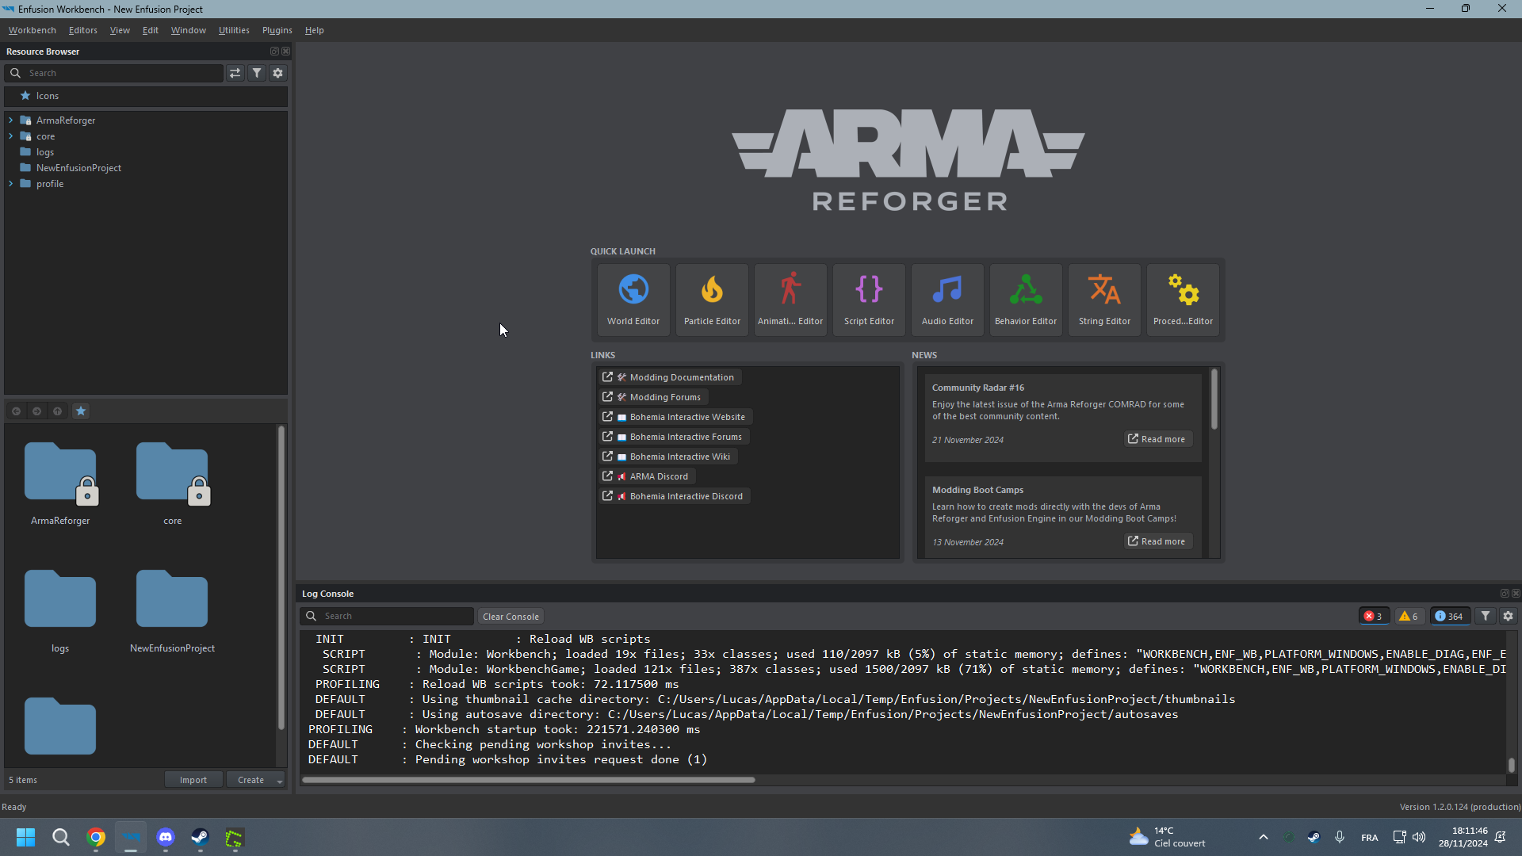Open Resource Browser settings gear
1522x856 pixels.
pyautogui.click(x=278, y=73)
